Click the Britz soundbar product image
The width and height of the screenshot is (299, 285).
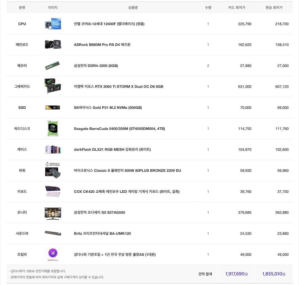click(x=53, y=233)
